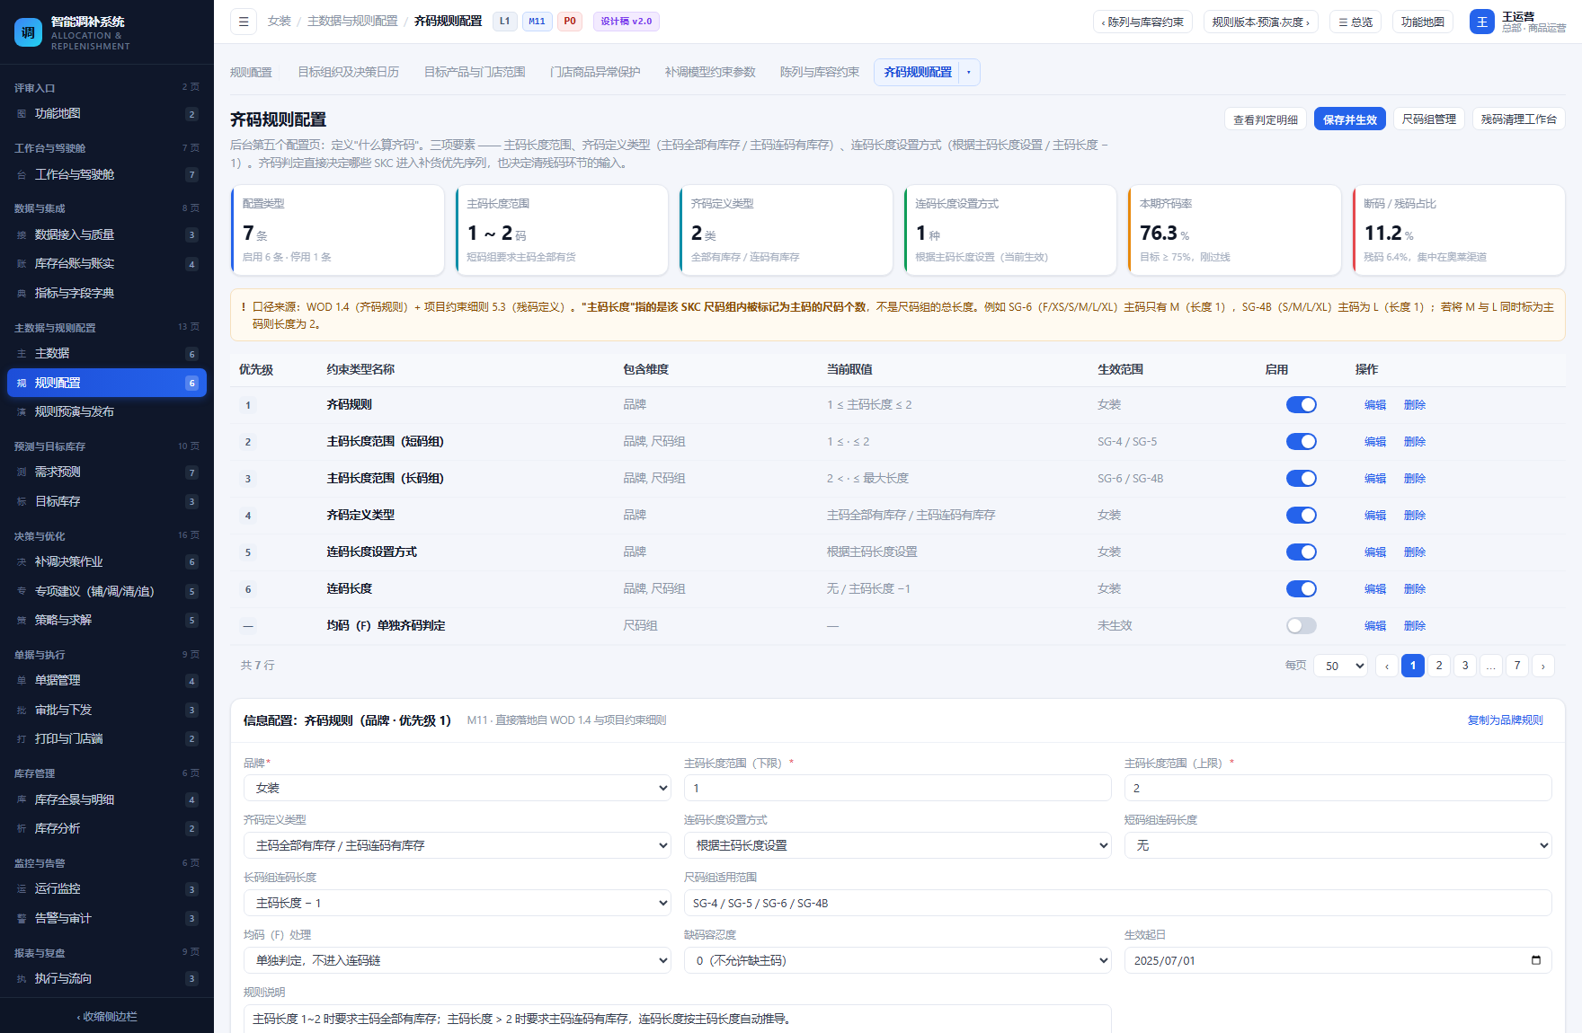The height and width of the screenshot is (1033, 1582).
Task: Click the hamburger menu icon in top bar
Action: click(244, 22)
